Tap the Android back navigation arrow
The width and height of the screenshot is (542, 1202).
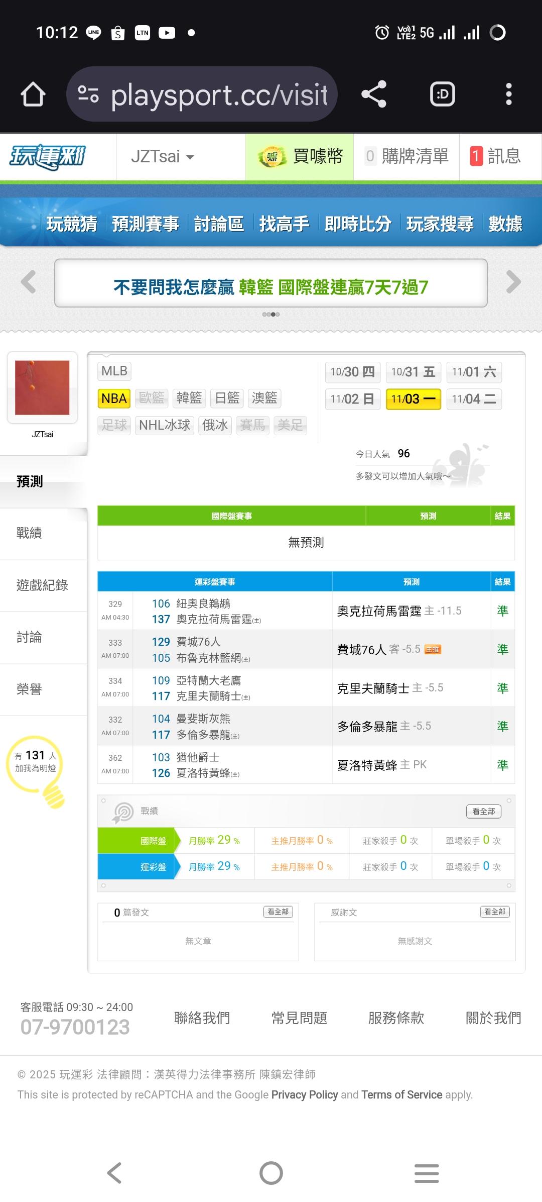[114, 1173]
